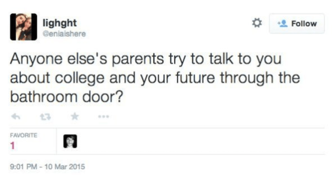
Task: Click the word Follow on the button
Action: pos(304,24)
